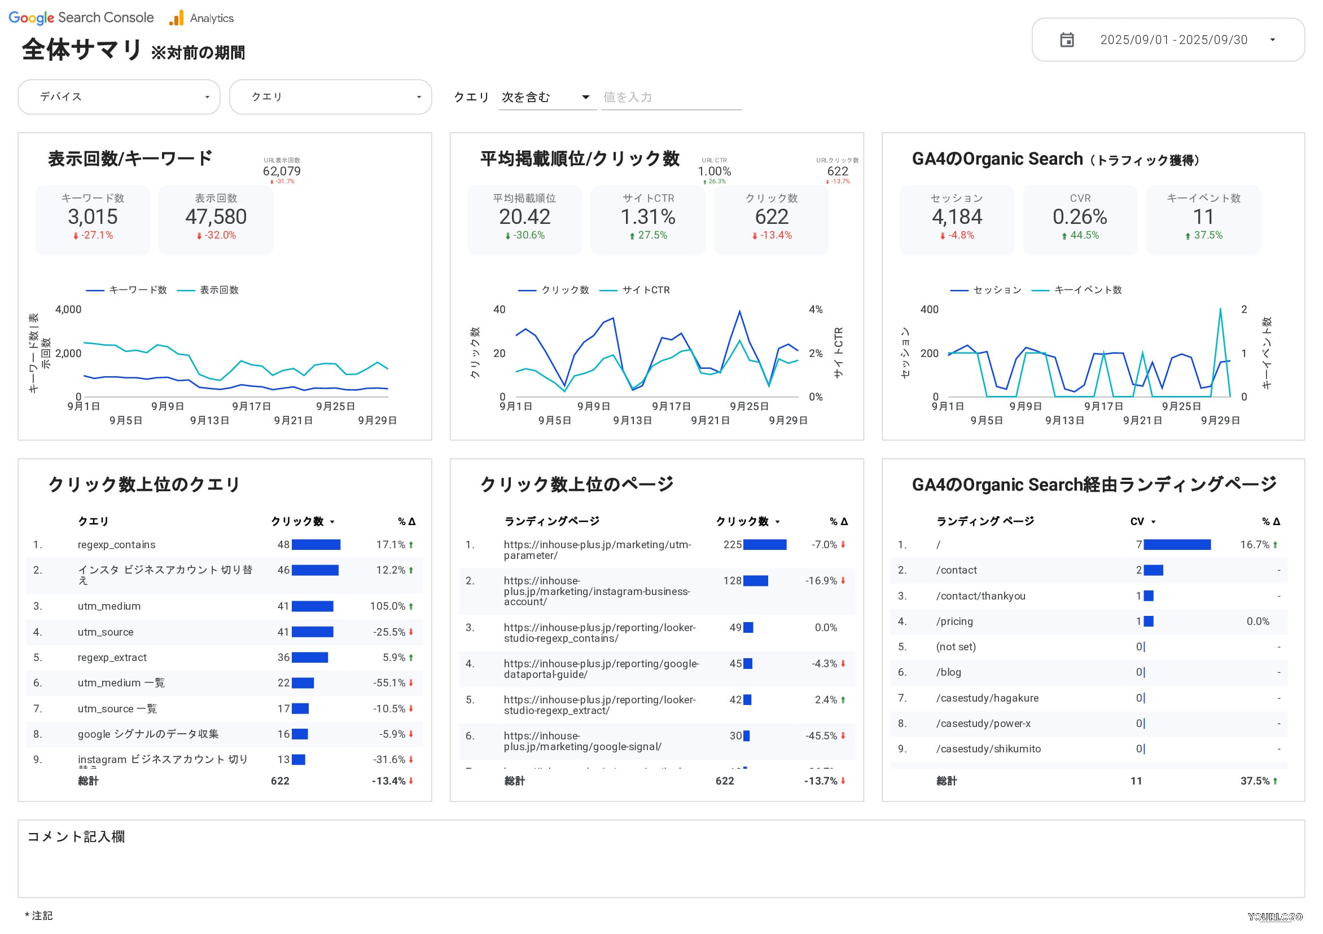1323x934 pixels.
Task: Sort queries table by クリック数 arrow
Action: [332, 522]
